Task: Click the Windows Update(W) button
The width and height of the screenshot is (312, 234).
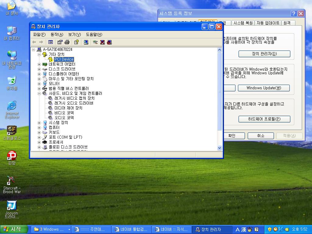Action: [264, 88]
